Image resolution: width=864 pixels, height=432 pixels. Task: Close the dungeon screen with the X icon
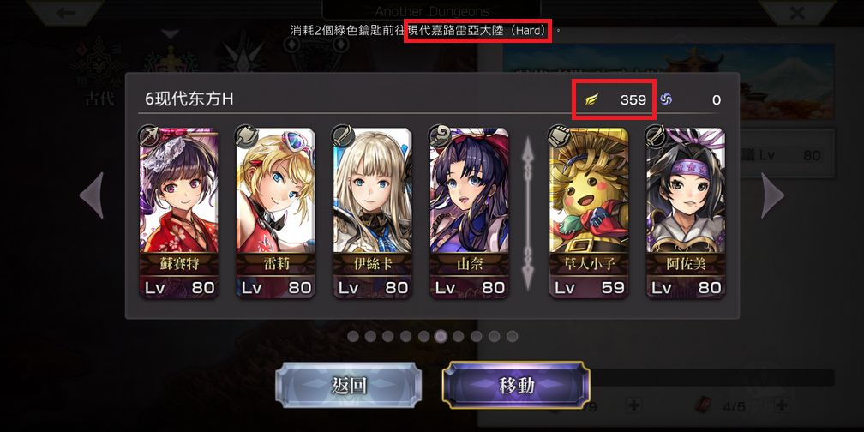pyautogui.click(x=797, y=12)
